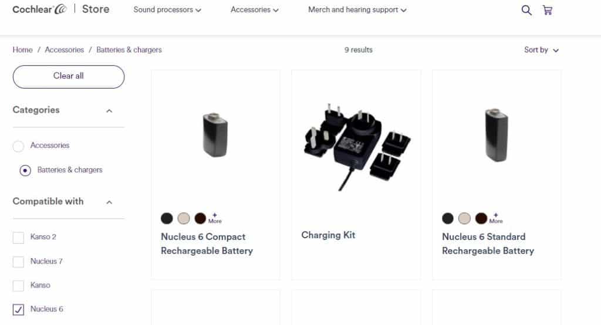Uncheck the Nucleus 6 filter checkbox
This screenshot has height=325, width=601.
click(x=18, y=309)
